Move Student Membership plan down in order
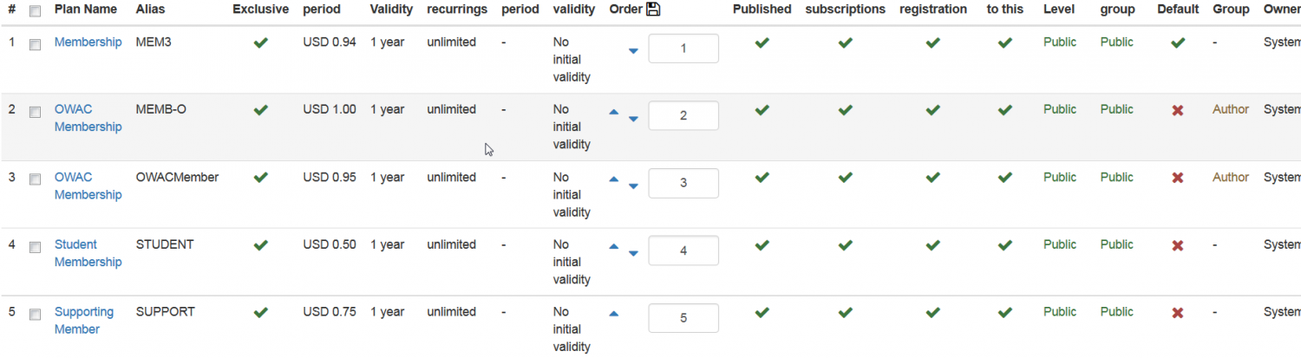Viewport: 1301px width, 358px height. (x=633, y=254)
